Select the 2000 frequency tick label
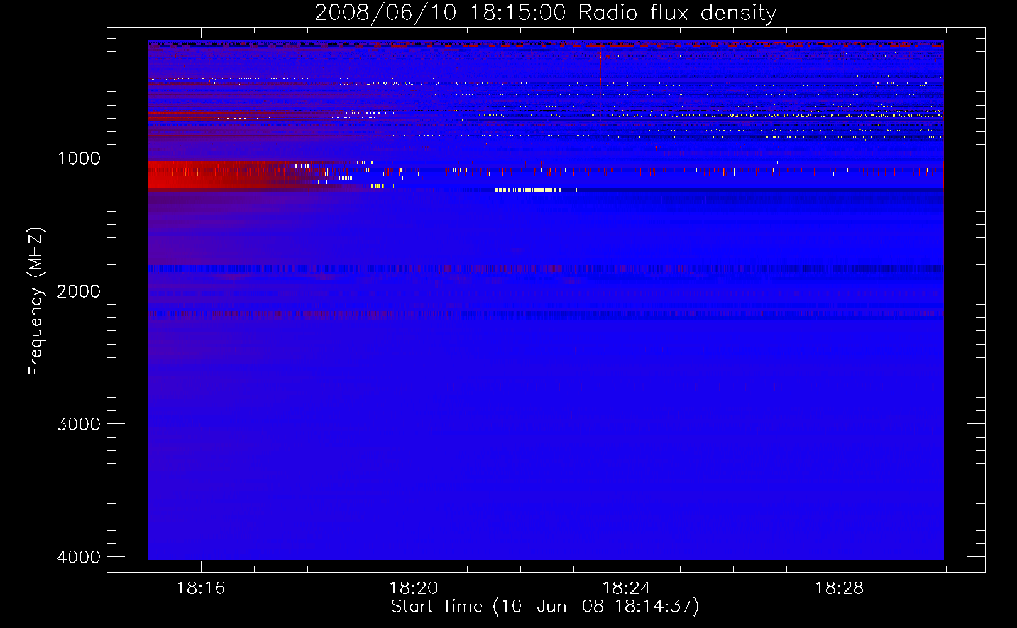The height and width of the screenshot is (628, 1017). 79,291
